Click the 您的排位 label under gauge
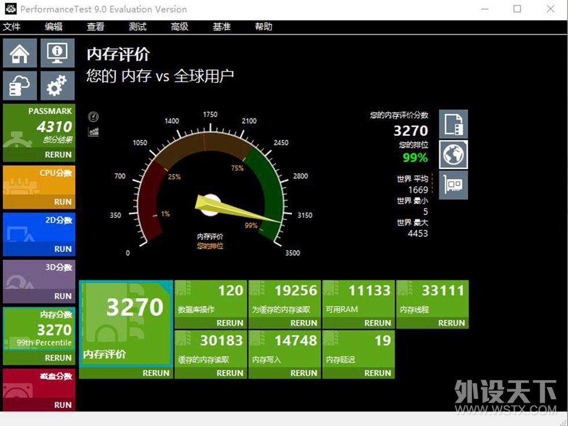Viewport: 568px width, 426px height. [x=210, y=246]
